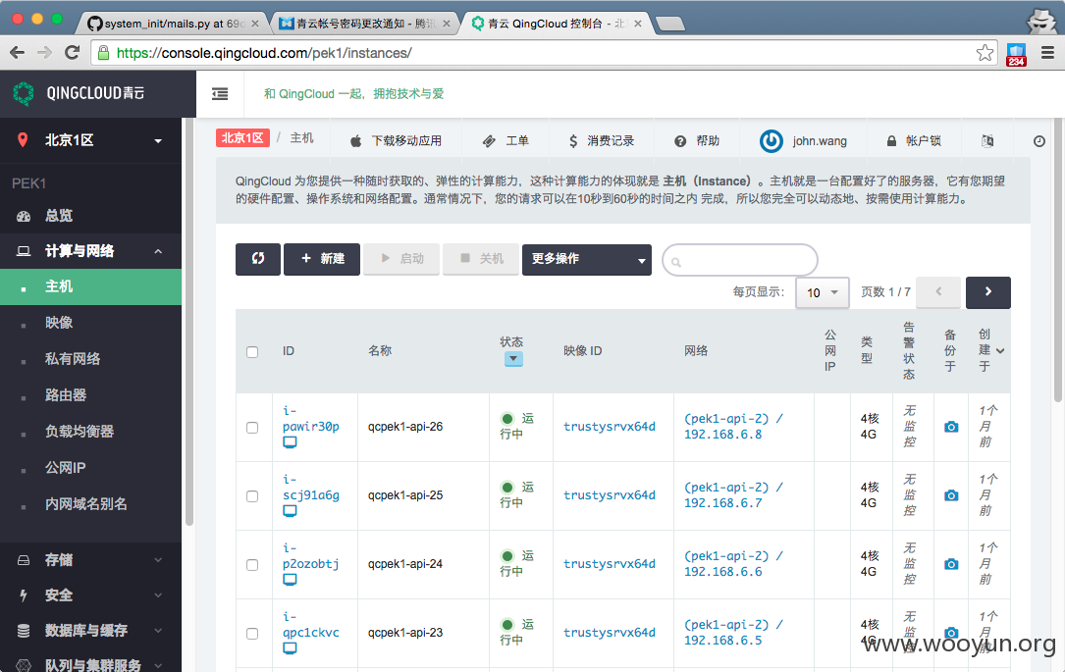Click the language switch icon
The image size is (1065, 672).
[987, 140]
